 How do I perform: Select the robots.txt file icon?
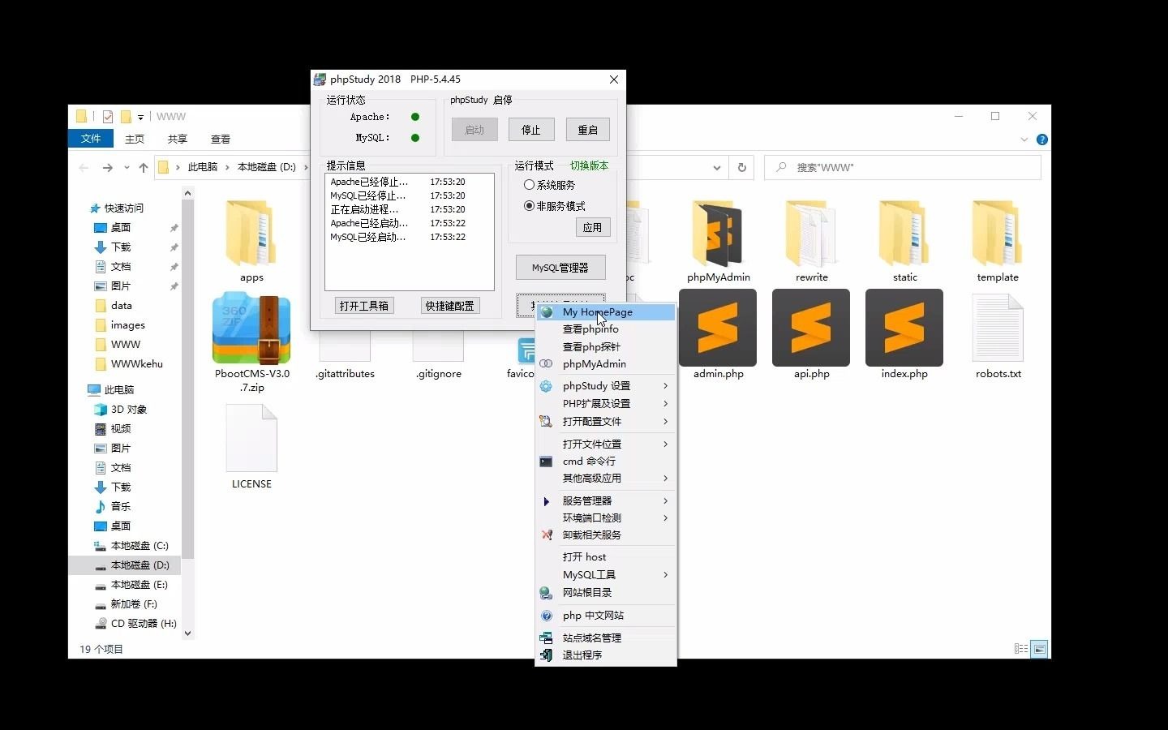tap(998, 328)
